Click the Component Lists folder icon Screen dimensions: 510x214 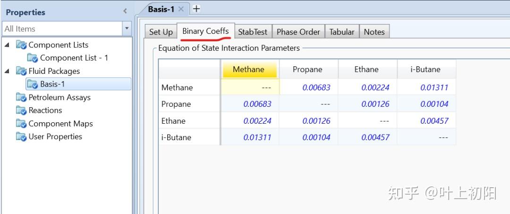pyautogui.click(x=22, y=45)
